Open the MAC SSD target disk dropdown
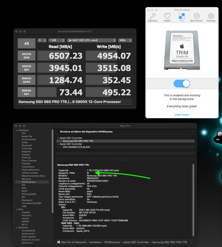The image size is (222, 247). pyautogui.click(x=92, y=40)
